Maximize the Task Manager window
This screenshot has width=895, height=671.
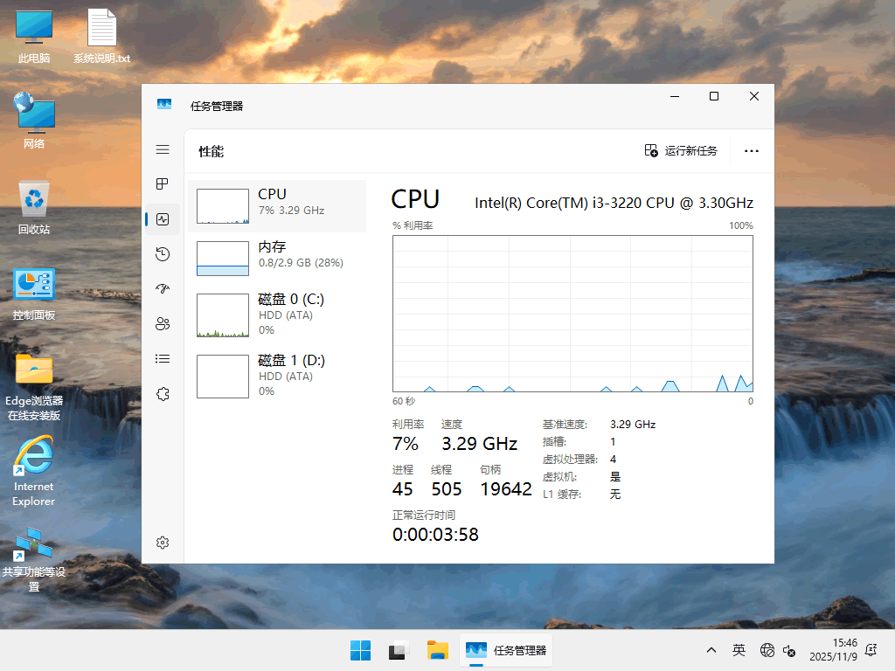coord(713,96)
